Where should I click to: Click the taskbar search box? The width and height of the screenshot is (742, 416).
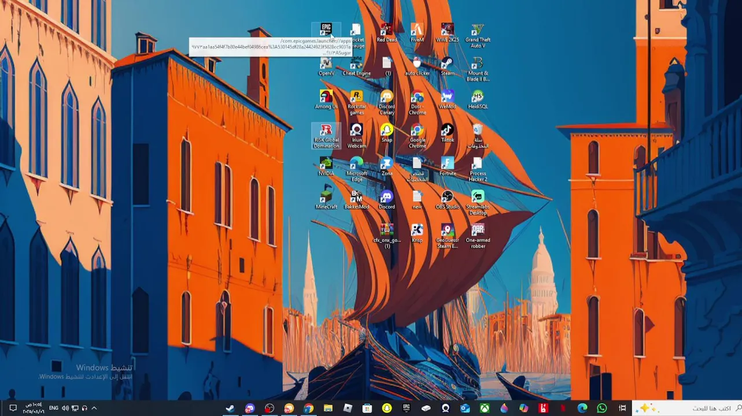[687, 408]
